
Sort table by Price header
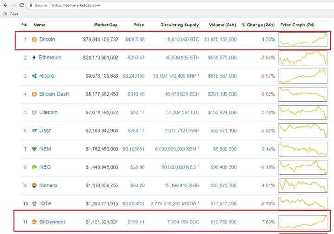[139, 25]
